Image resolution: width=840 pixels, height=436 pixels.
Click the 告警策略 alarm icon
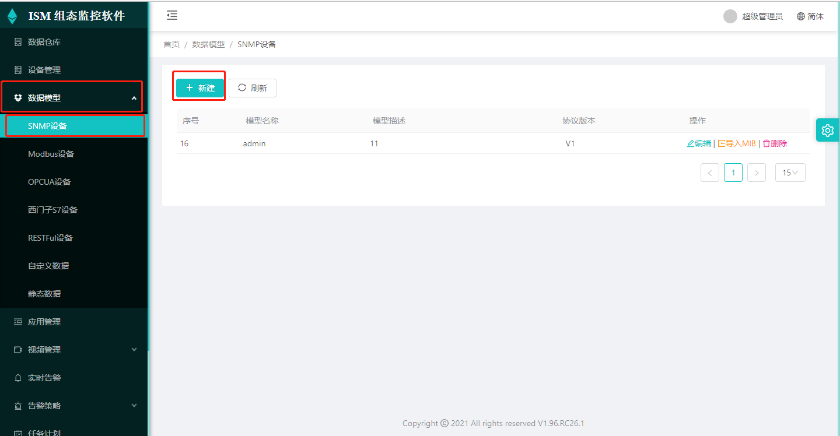pos(18,406)
